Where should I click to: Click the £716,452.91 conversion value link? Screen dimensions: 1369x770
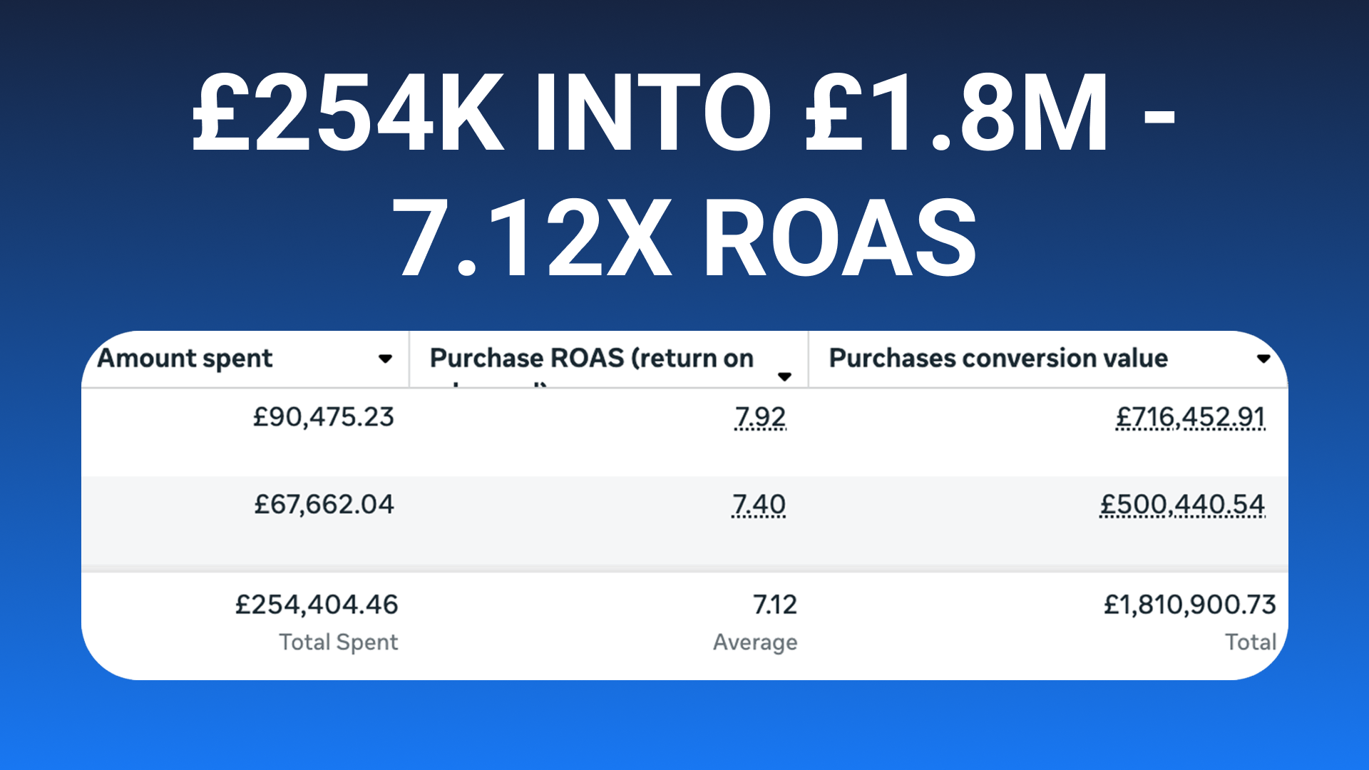[1190, 417]
